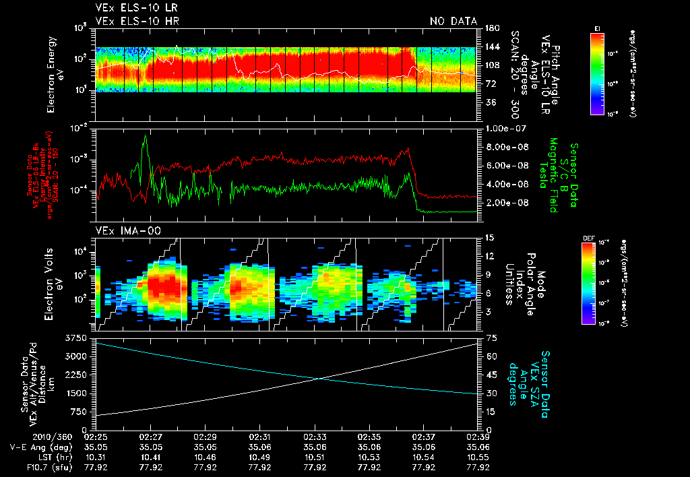690x477 pixels.
Task: Click LST value '10.51'
Action: 315,457
